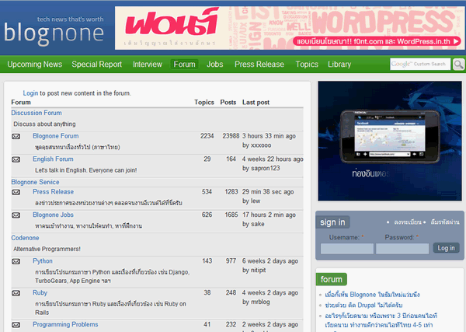Open the Blognone Service category link

click(35, 182)
